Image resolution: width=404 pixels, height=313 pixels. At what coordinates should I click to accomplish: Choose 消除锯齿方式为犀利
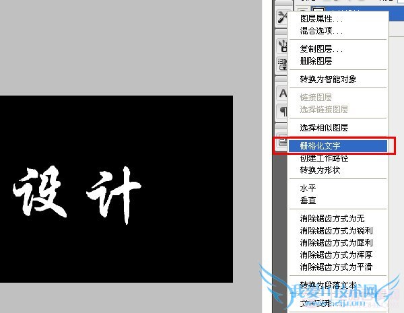(338, 243)
